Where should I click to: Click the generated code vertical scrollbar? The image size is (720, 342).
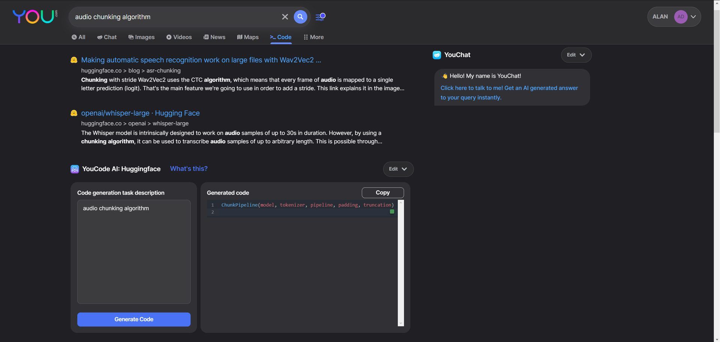click(401, 263)
